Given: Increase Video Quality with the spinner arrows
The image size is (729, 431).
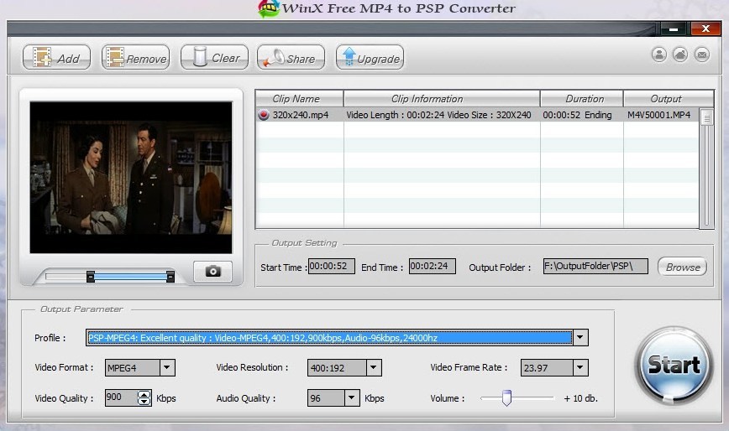Looking at the screenshot, I should [144, 394].
